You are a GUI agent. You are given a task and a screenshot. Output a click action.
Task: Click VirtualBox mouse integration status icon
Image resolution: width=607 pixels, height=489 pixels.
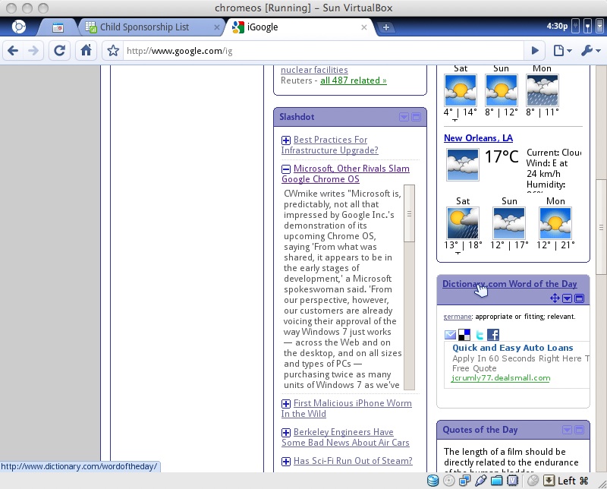tap(533, 481)
